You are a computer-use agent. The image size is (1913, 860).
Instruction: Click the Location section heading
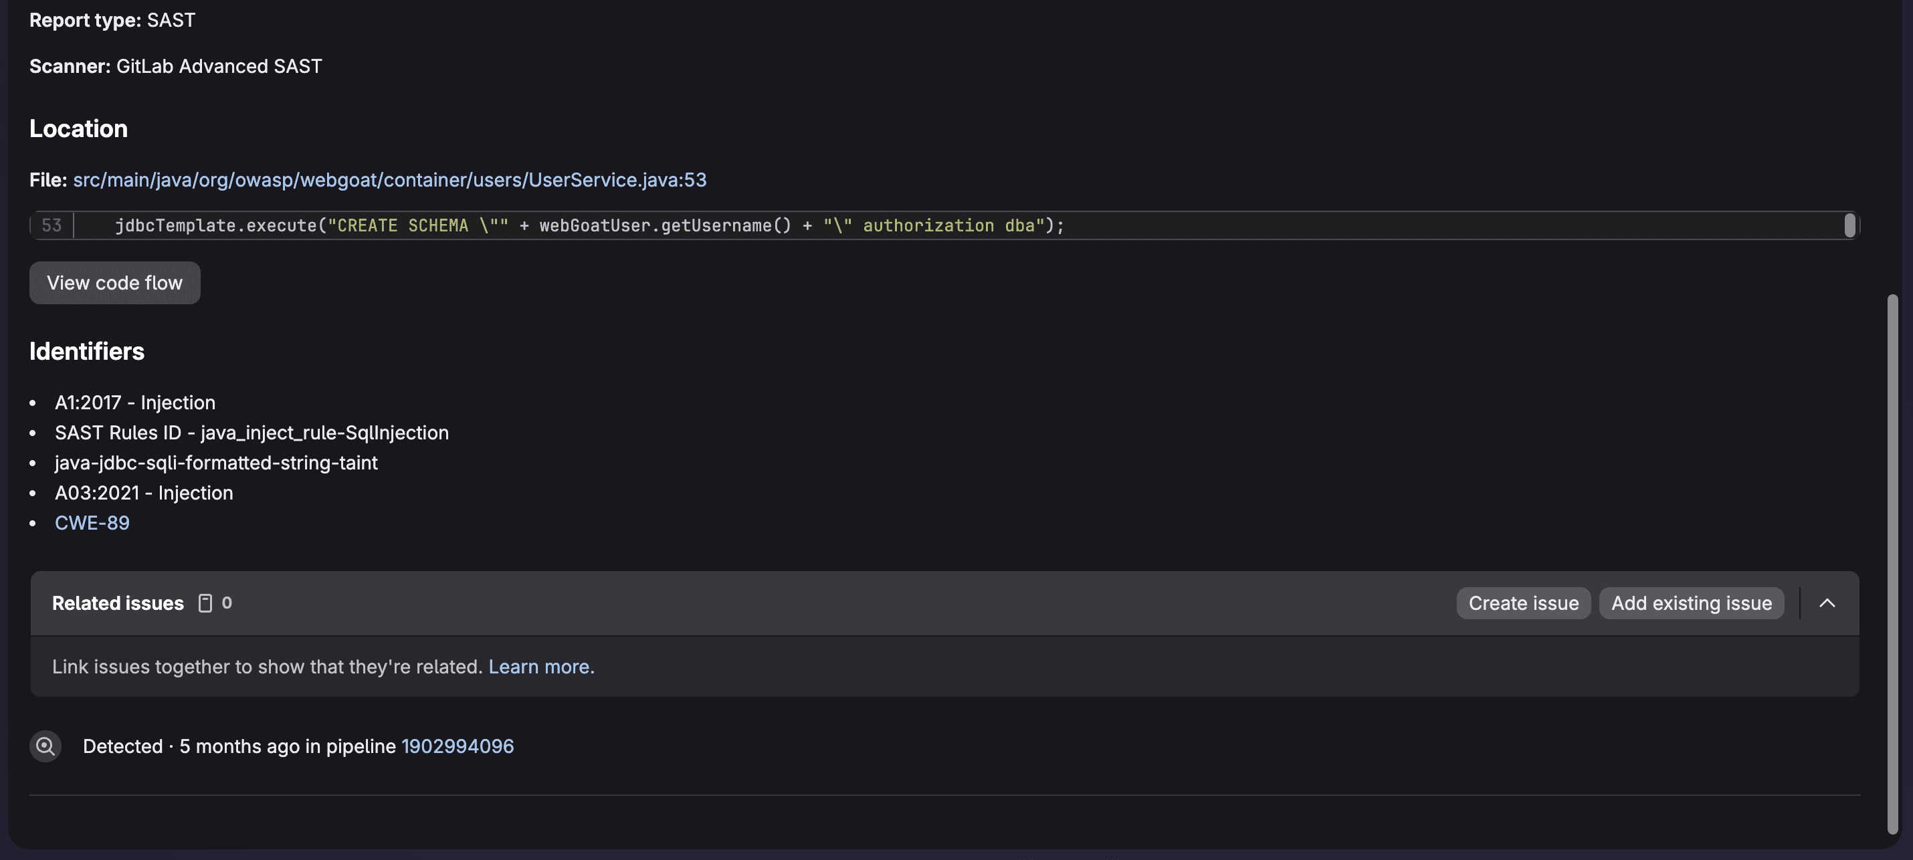coord(78,128)
